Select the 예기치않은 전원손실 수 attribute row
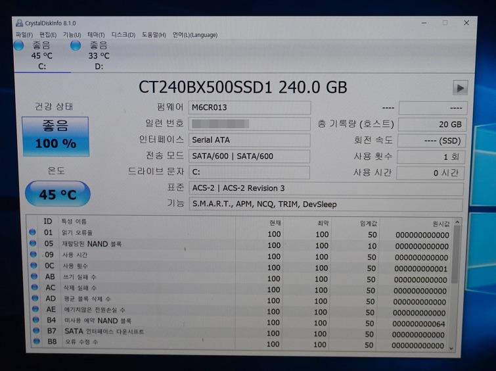The width and height of the screenshot is (496, 371). click(x=240, y=310)
